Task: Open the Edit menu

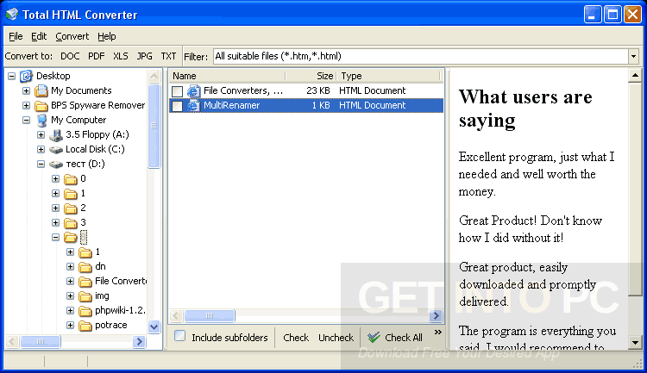Action: coord(39,36)
